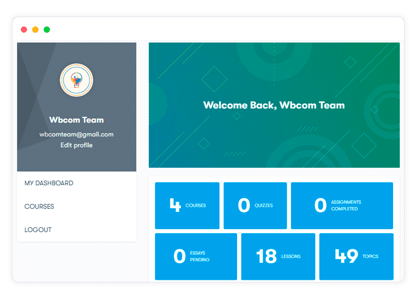The width and height of the screenshot is (416, 298).
Task: Open the Edit profile link
Action: (76, 145)
